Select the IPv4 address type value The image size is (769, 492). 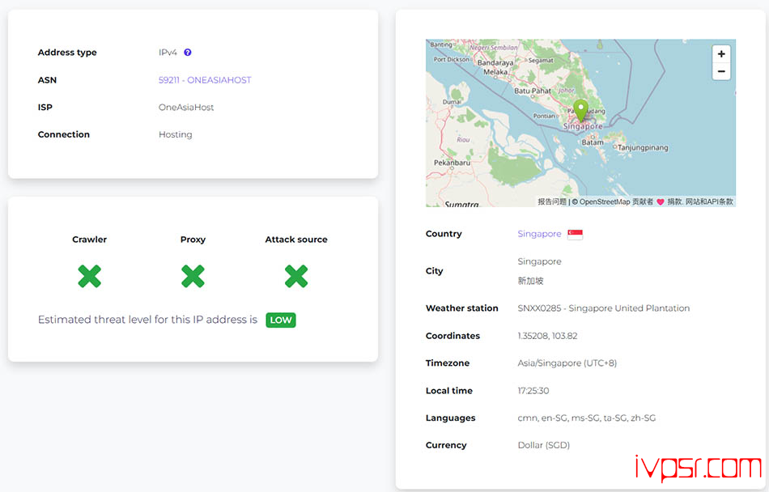point(168,53)
